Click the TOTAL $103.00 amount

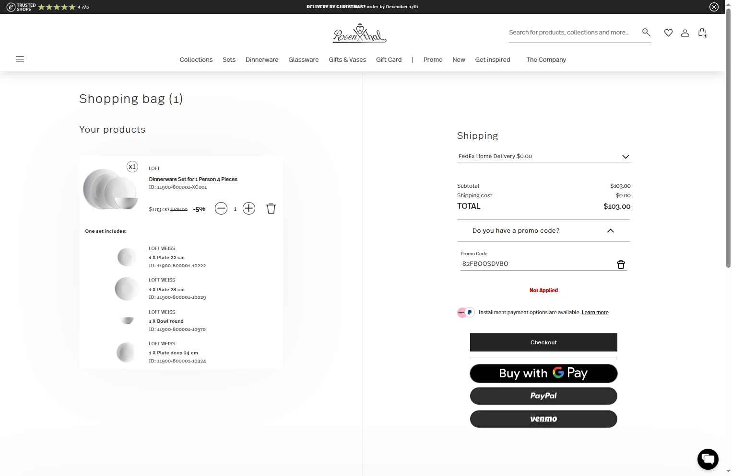click(x=617, y=206)
